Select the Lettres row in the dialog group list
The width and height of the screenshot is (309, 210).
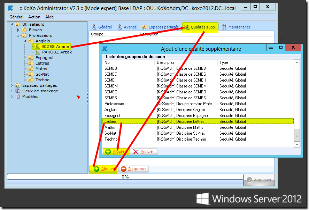point(198,121)
